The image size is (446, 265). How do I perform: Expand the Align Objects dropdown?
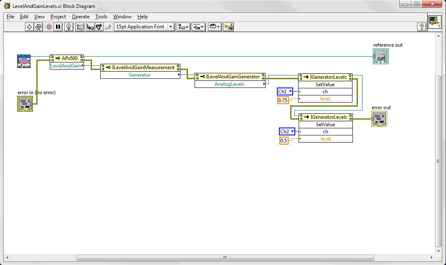coord(183,27)
